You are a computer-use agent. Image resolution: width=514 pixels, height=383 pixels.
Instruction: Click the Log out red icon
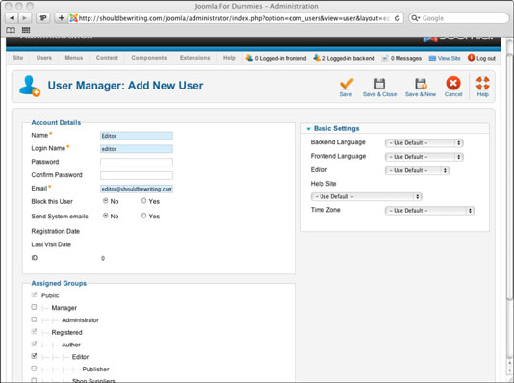(471, 58)
